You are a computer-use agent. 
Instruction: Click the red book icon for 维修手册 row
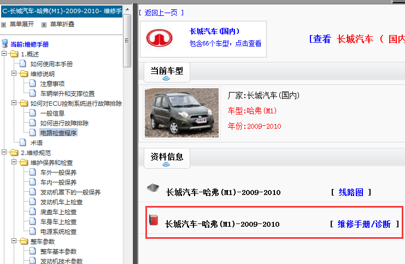(154, 220)
